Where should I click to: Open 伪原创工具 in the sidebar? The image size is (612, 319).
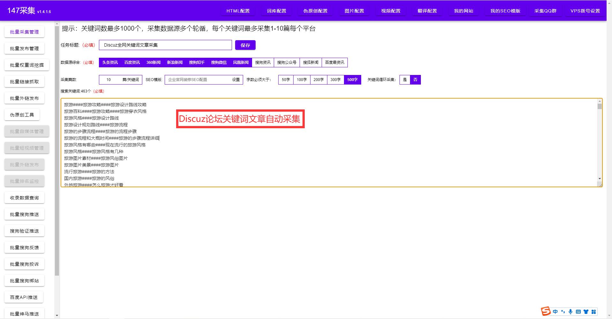(x=22, y=115)
